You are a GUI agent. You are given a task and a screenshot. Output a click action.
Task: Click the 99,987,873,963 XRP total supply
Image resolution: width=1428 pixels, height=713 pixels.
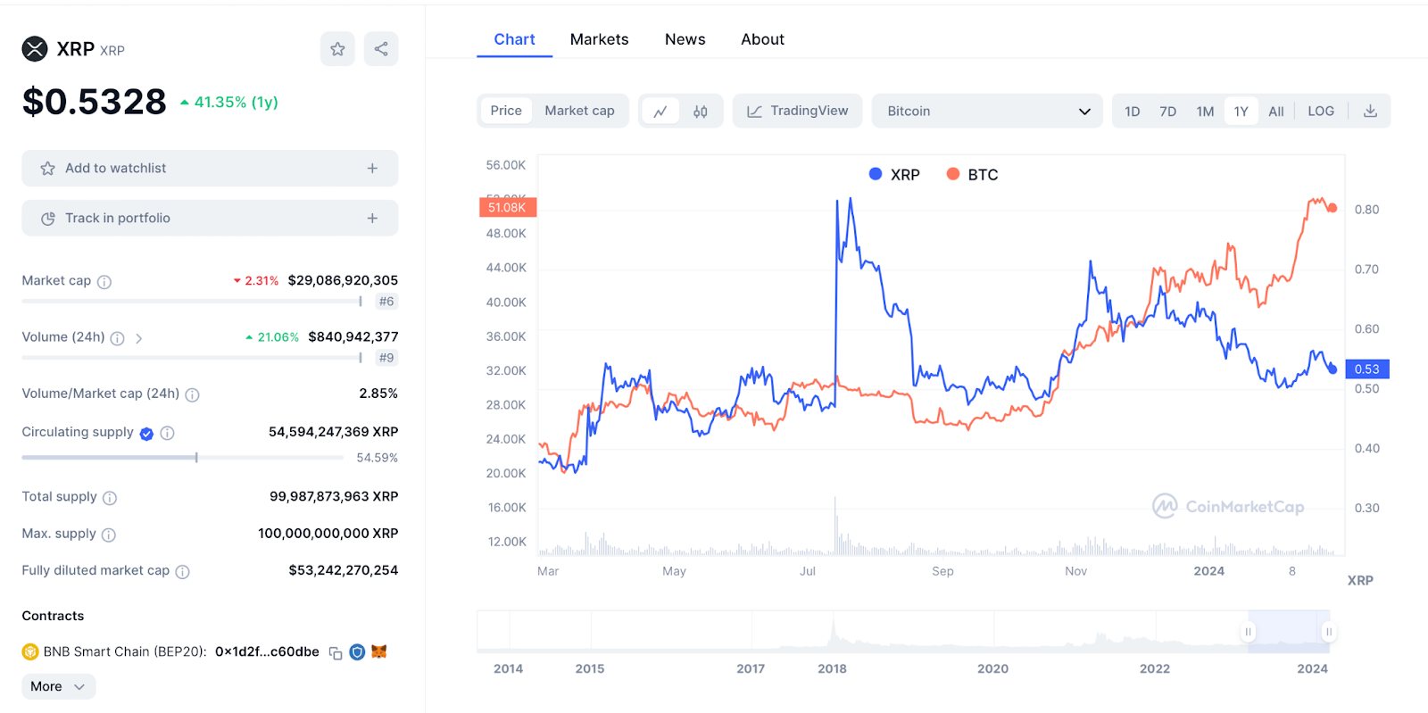point(334,496)
